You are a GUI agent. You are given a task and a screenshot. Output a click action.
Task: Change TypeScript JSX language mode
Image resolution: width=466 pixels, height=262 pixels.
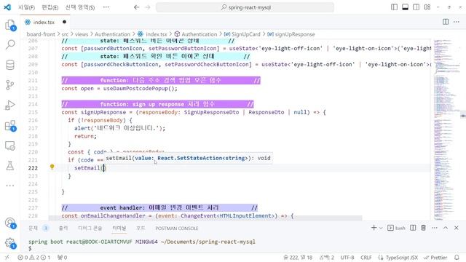tap(398, 258)
